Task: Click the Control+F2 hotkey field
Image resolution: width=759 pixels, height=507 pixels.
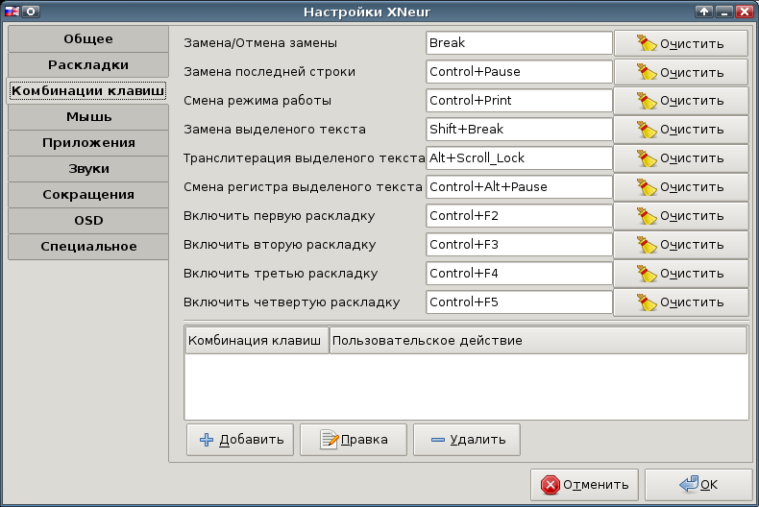Action: click(x=519, y=216)
